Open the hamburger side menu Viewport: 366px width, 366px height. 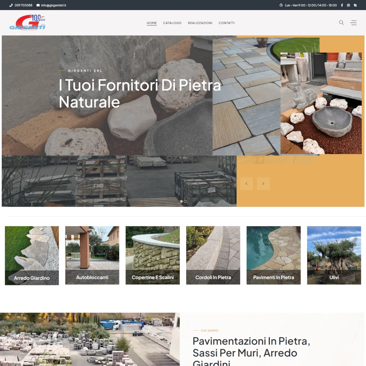click(x=353, y=23)
